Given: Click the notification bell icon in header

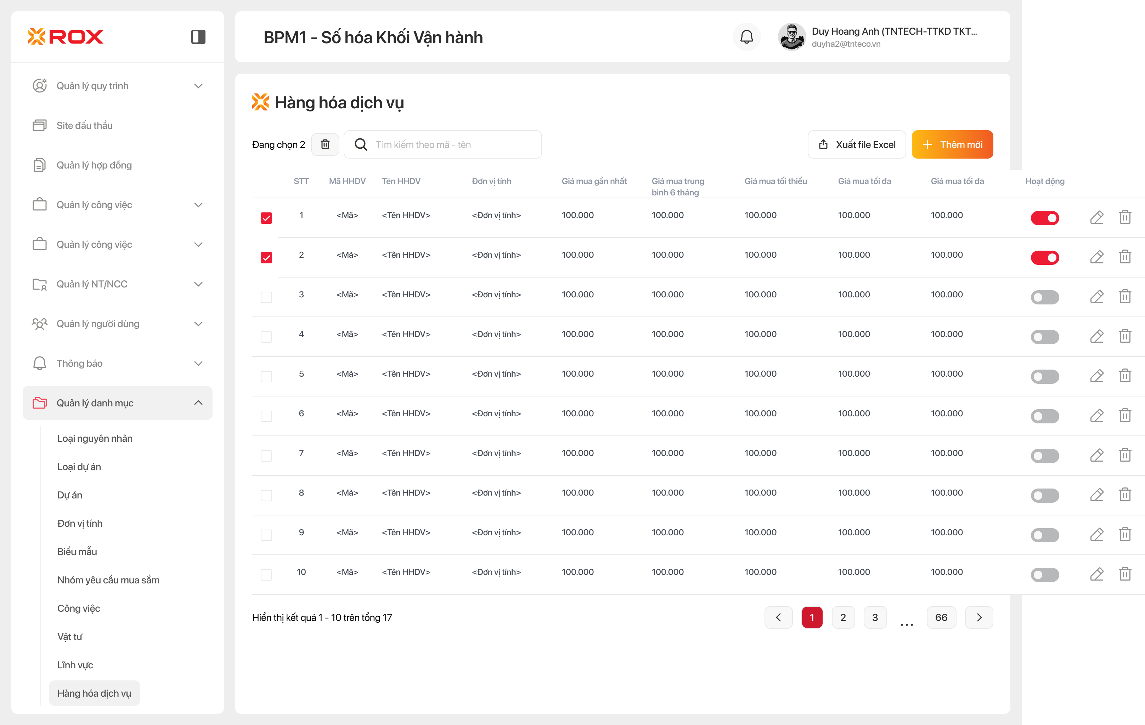Looking at the screenshot, I should click(746, 37).
